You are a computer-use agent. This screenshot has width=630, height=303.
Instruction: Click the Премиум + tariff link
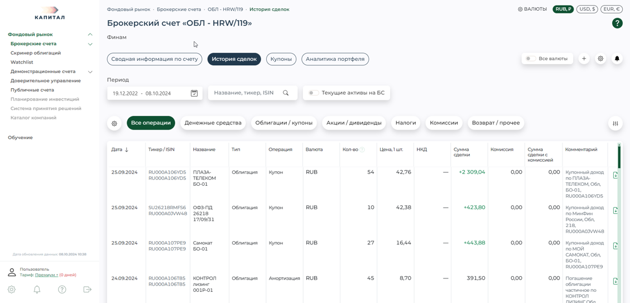click(x=47, y=275)
